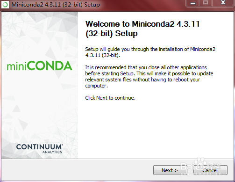
Task: Click the Miniconda2 4.3.11 Setup title bar text
Action: coord(56,5)
